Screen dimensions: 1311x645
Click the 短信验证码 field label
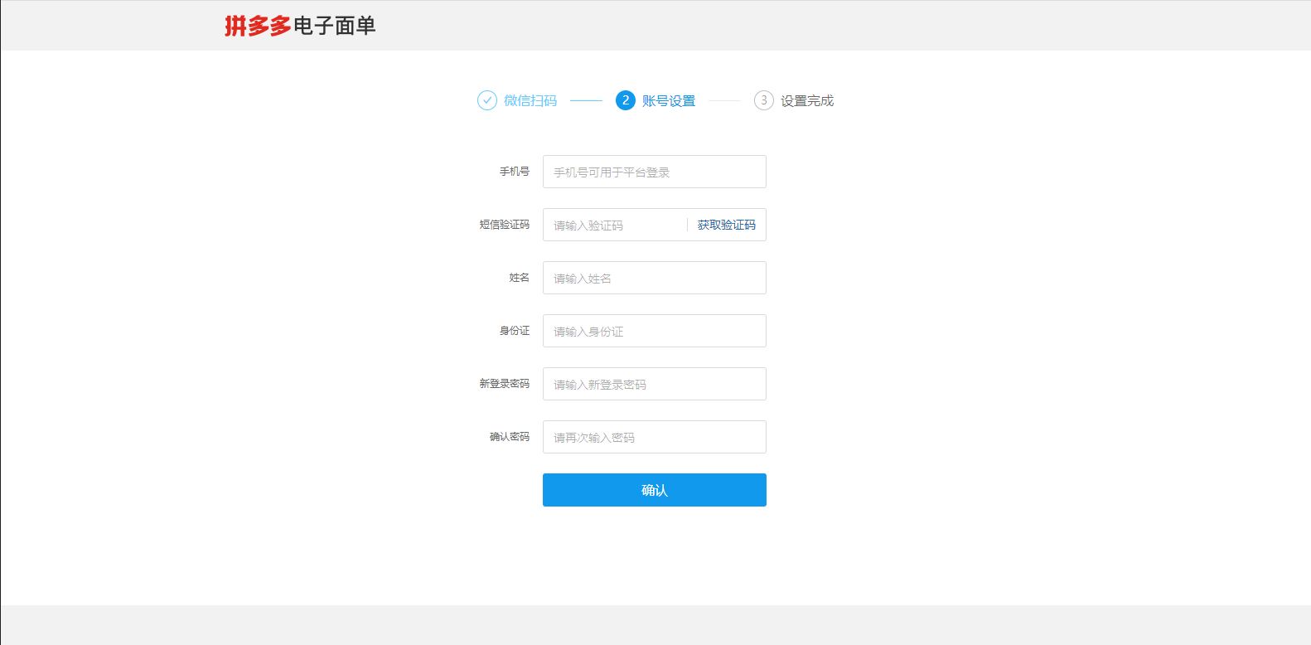tap(504, 225)
